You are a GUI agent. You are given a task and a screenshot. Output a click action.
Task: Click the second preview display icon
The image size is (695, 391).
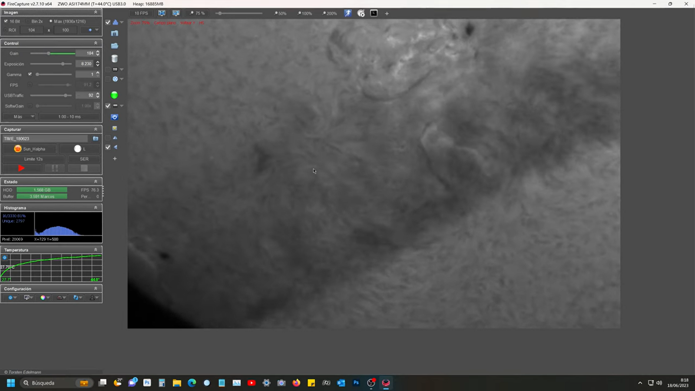176,13
